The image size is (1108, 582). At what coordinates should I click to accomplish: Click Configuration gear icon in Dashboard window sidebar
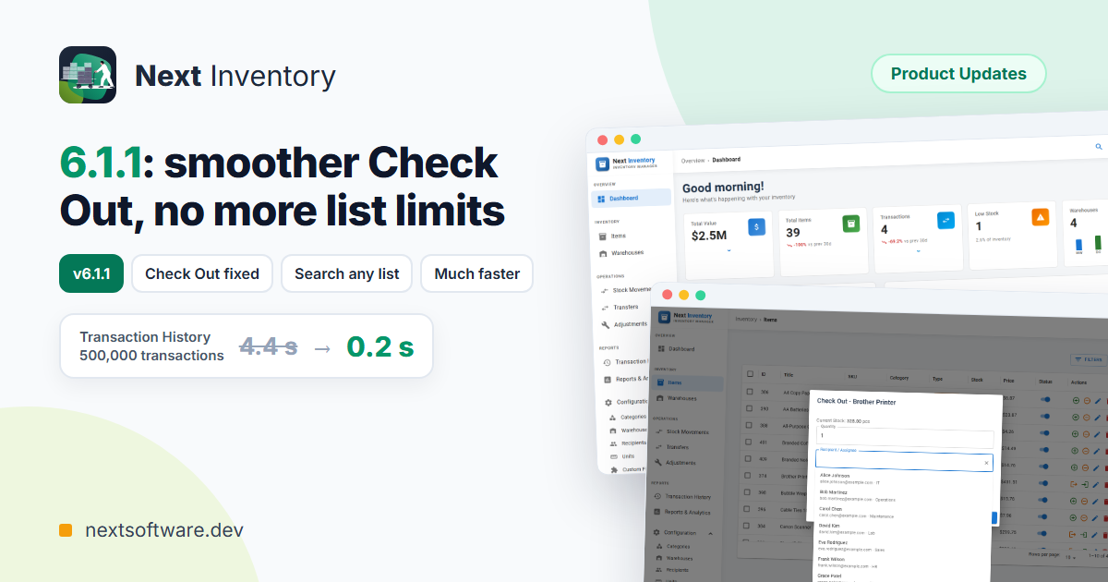pos(608,403)
